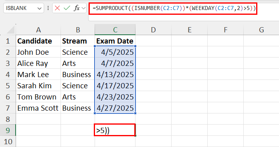Select row 7 header
This screenshot has height=147, width=279.
coord(8,108)
